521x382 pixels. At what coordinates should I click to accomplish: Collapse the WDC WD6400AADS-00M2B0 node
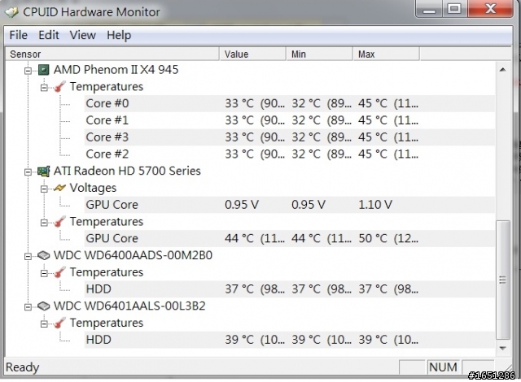point(28,256)
